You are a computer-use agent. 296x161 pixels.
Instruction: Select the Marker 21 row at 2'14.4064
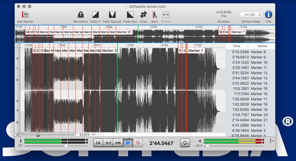[250, 120]
